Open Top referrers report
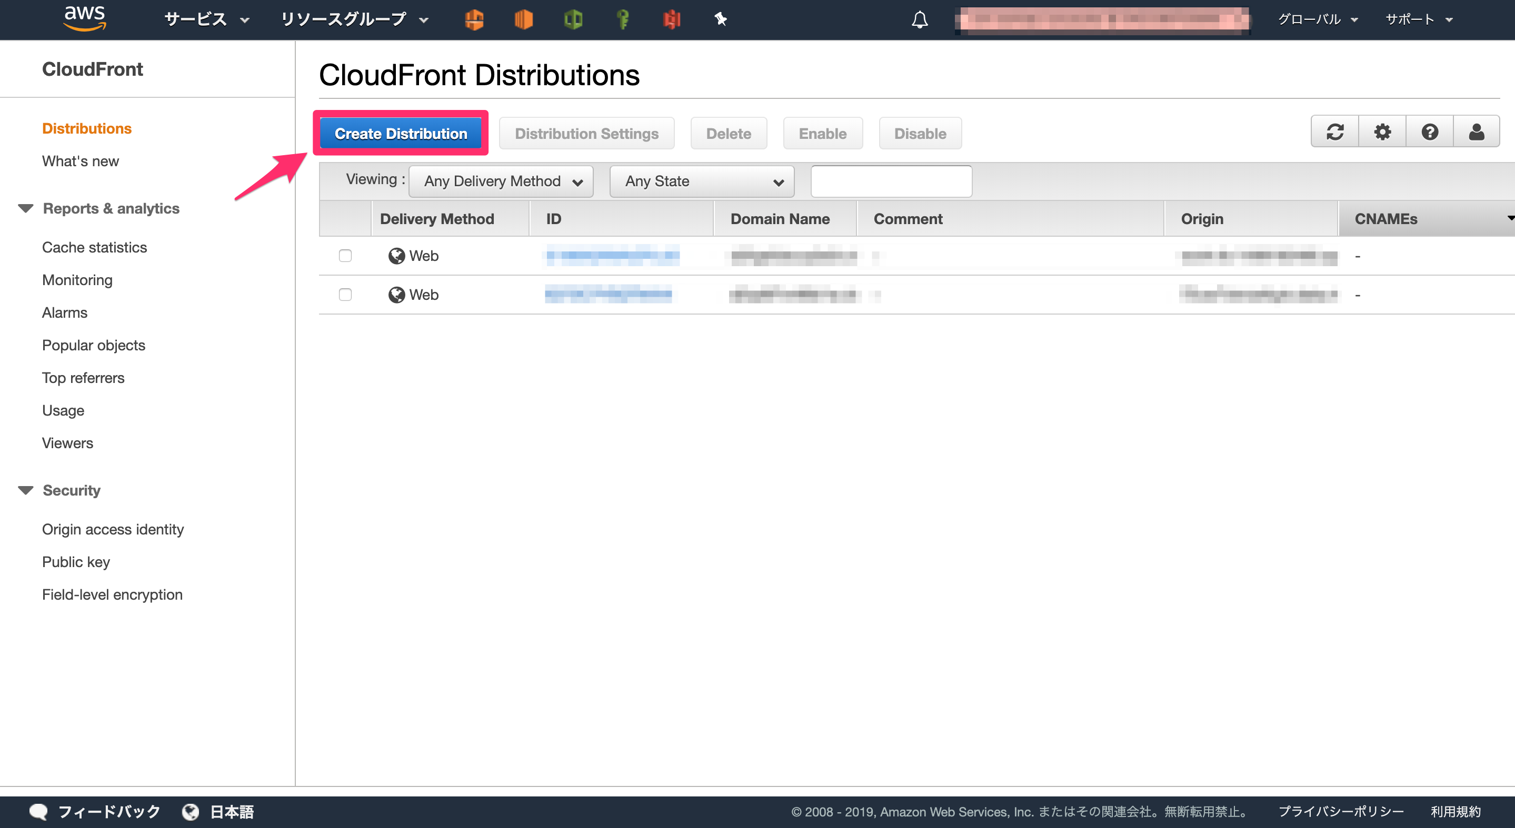This screenshot has width=1515, height=828. pyautogui.click(x=83, y=378)
